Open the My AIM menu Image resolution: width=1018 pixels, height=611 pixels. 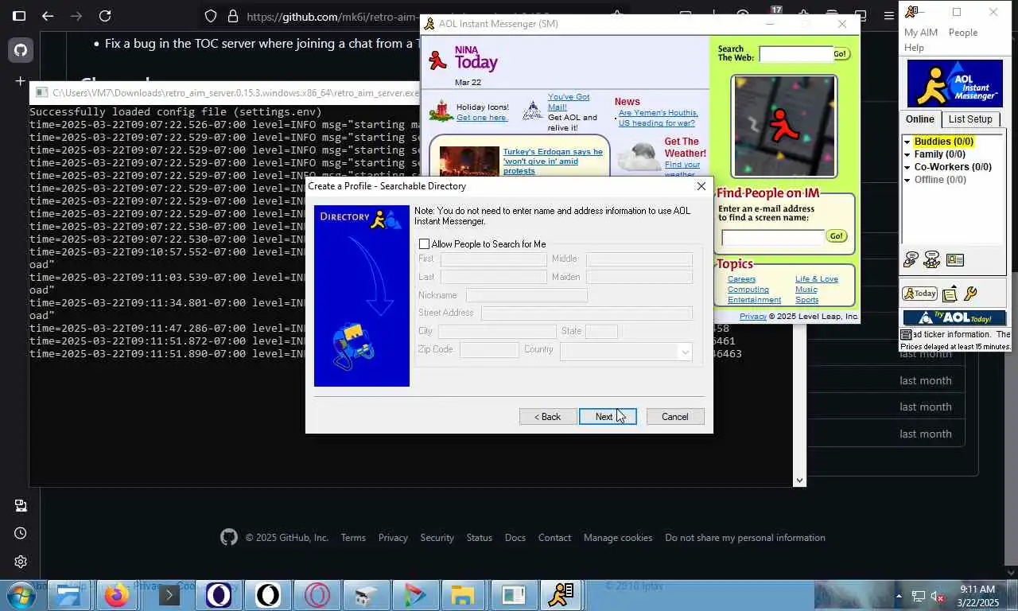pyautogui.click(x=921, y=33)
